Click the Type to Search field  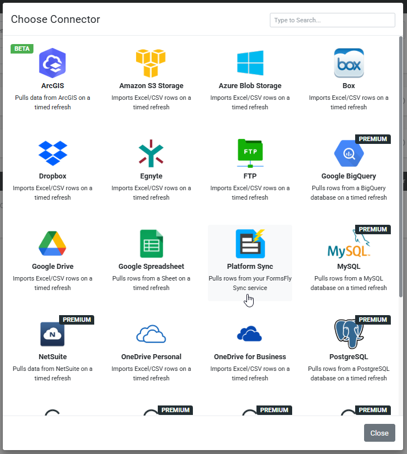tap(332, 20)
